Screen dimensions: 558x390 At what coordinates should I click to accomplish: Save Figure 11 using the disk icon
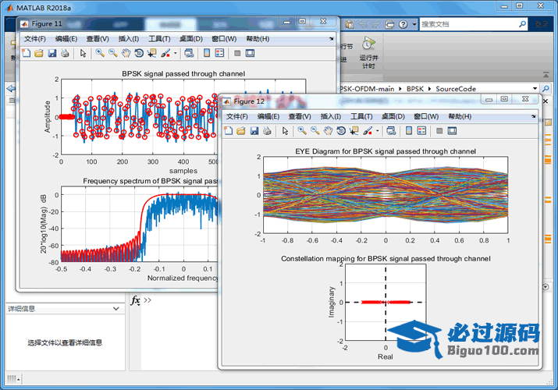52,53
